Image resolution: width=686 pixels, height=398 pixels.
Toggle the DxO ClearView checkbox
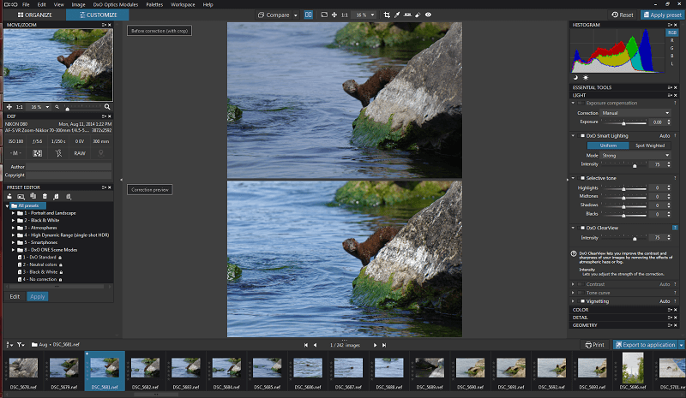581,228
